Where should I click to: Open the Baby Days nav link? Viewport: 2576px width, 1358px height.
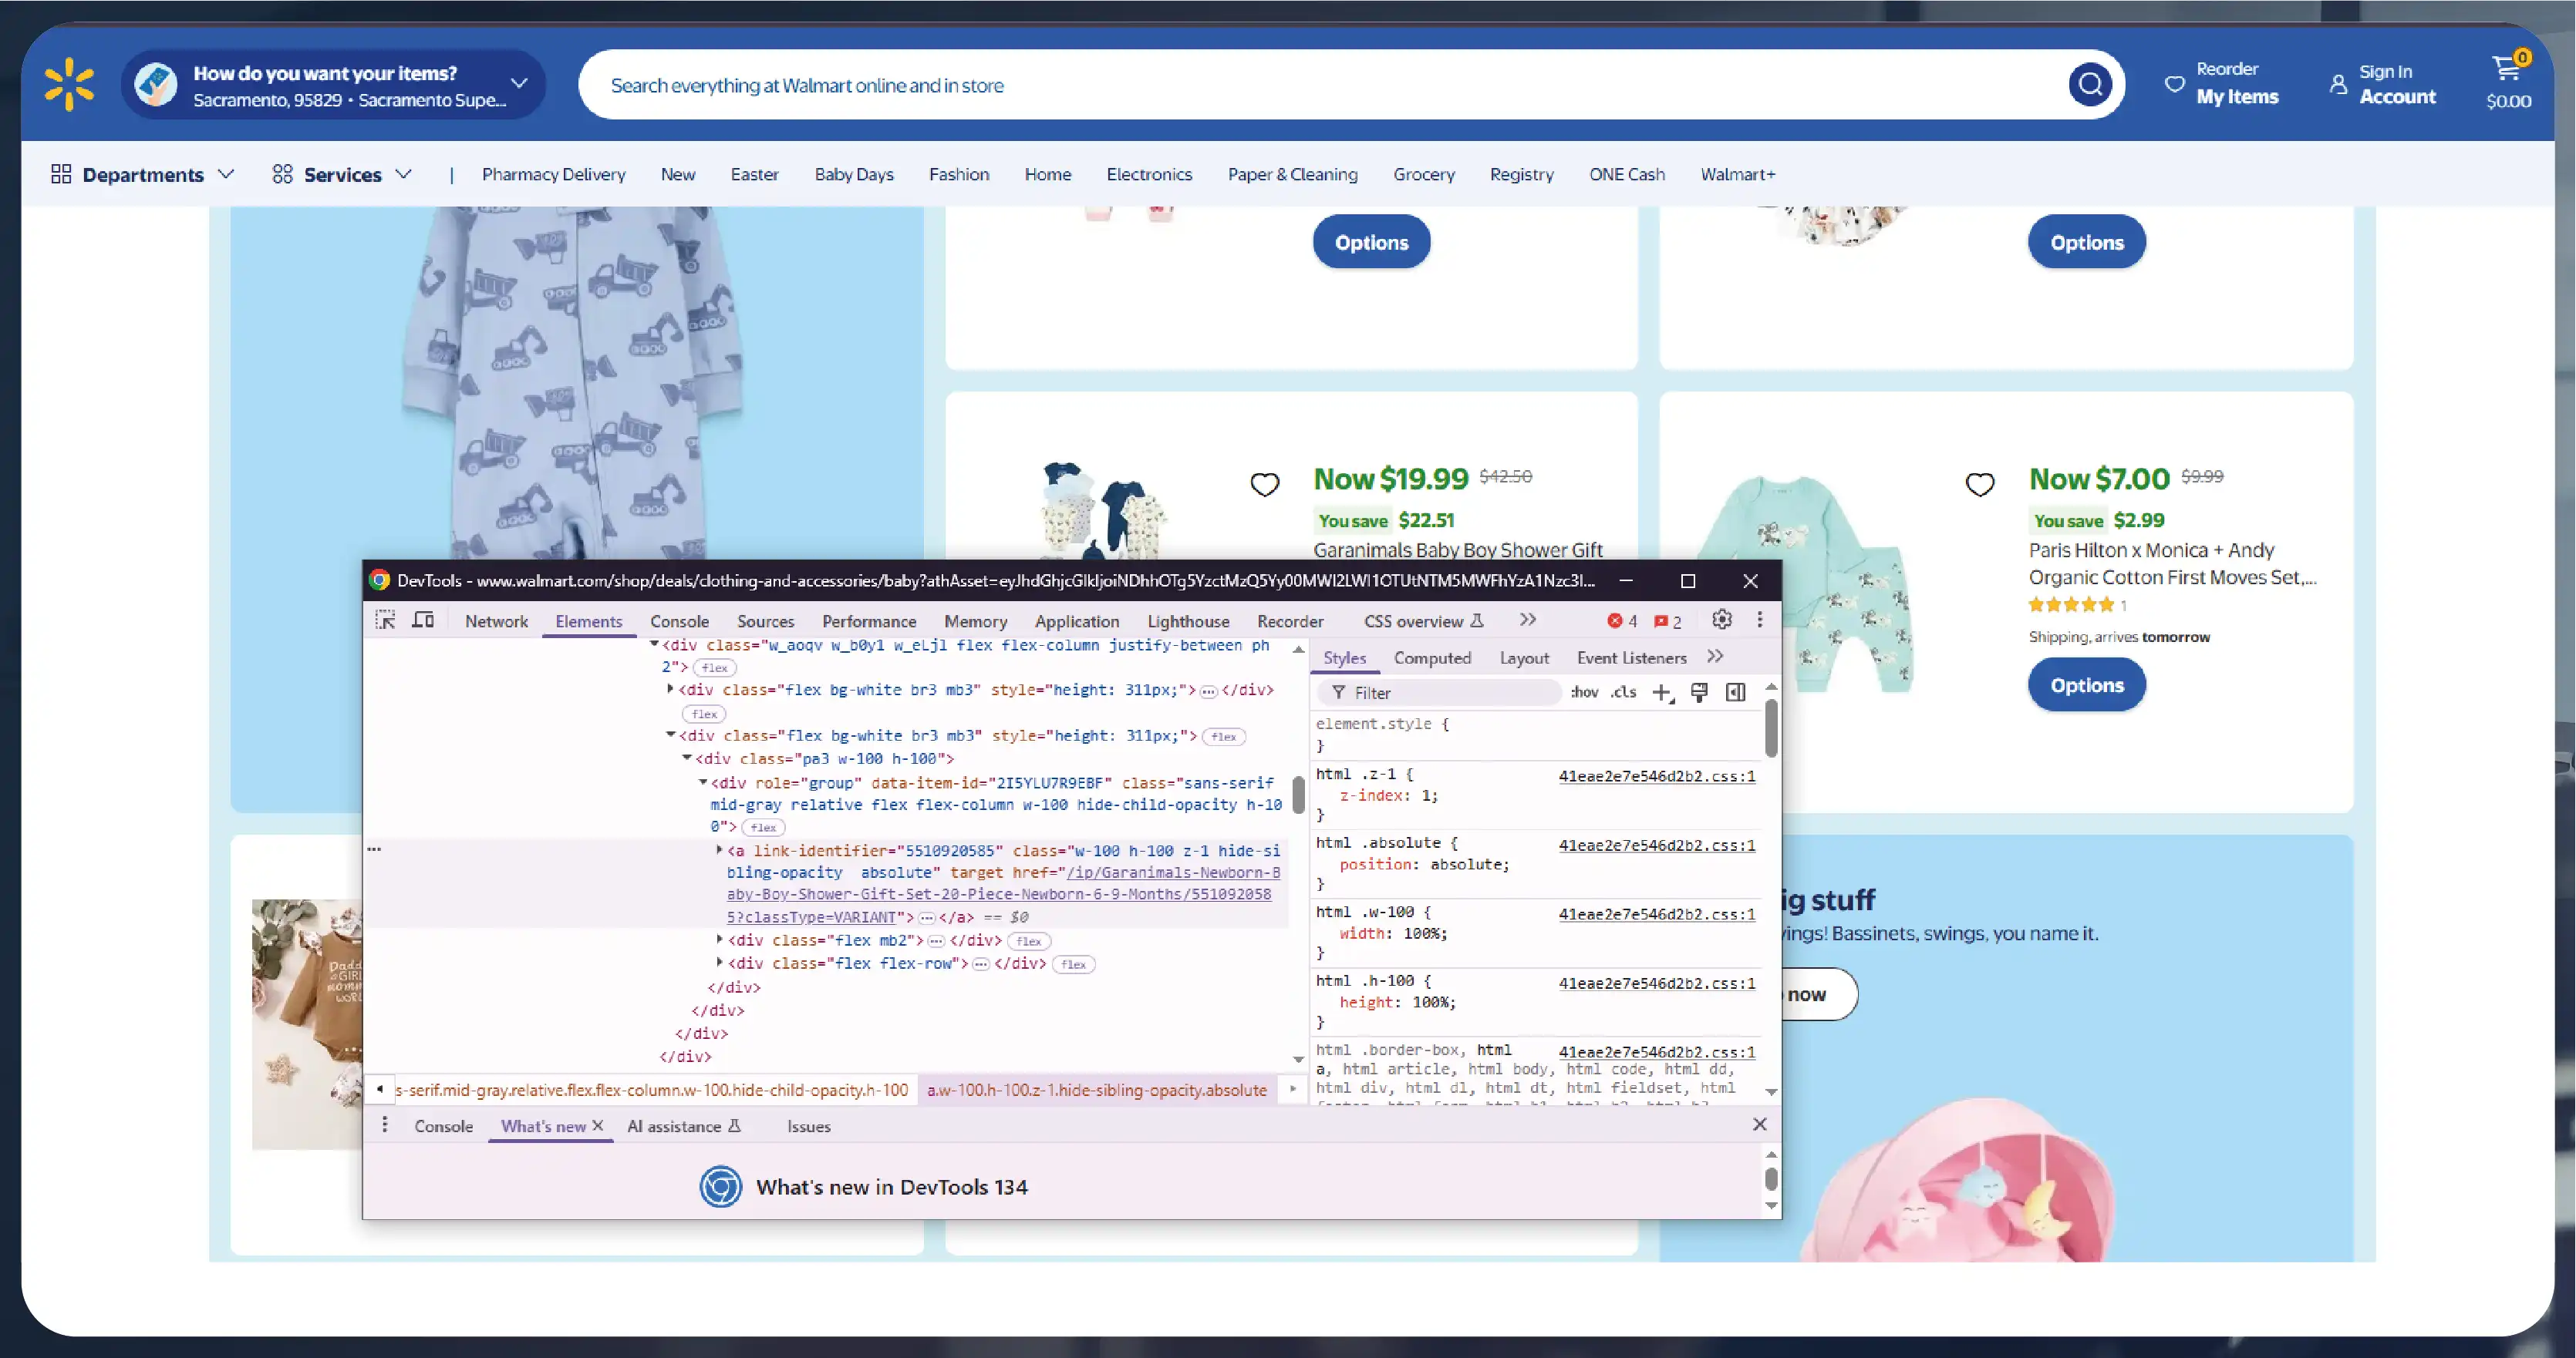(853, 174)
